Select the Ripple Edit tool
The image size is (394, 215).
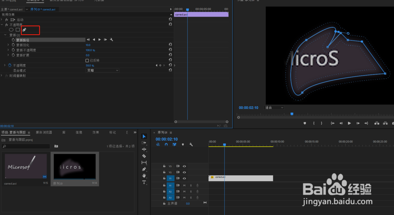point(144,149)
